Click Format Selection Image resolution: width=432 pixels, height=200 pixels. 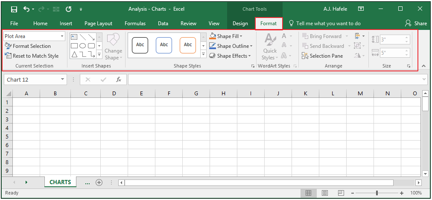click(28, 46)
